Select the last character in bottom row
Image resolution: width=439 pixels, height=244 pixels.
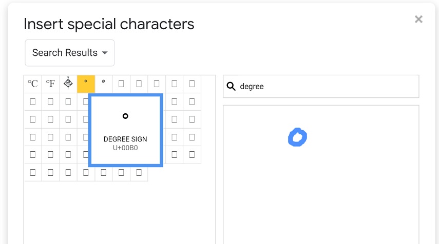(x=139, y=173)
